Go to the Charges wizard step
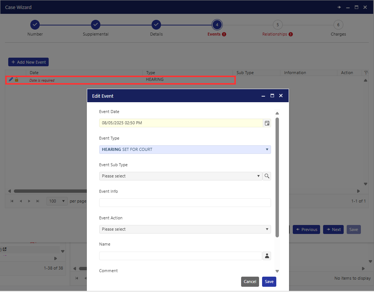Image resolution: width=374 pixels, height=292 pixels. click(338, 25)
